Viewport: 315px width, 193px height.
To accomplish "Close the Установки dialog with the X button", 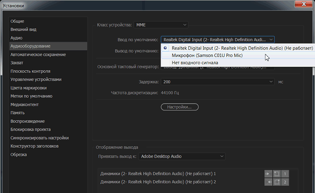I will [x=304, y=4].
